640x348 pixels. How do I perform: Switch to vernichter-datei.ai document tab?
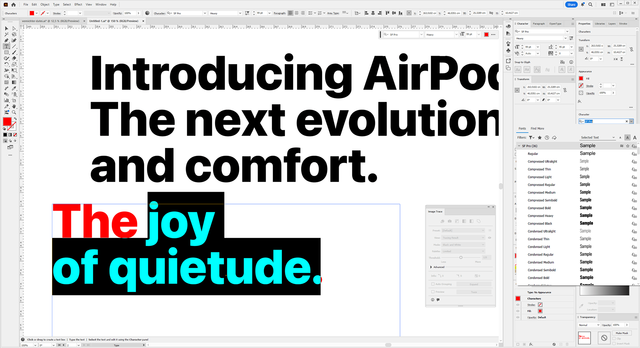click(x=51, y=21)
